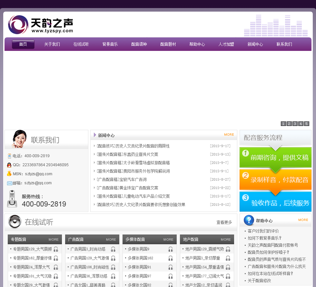Click headphone icon for 广告男国3_时尚动感
Screen dimensions: 316x287
(113, 249)
